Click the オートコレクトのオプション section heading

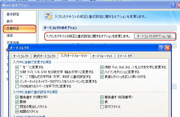point(60,28)
